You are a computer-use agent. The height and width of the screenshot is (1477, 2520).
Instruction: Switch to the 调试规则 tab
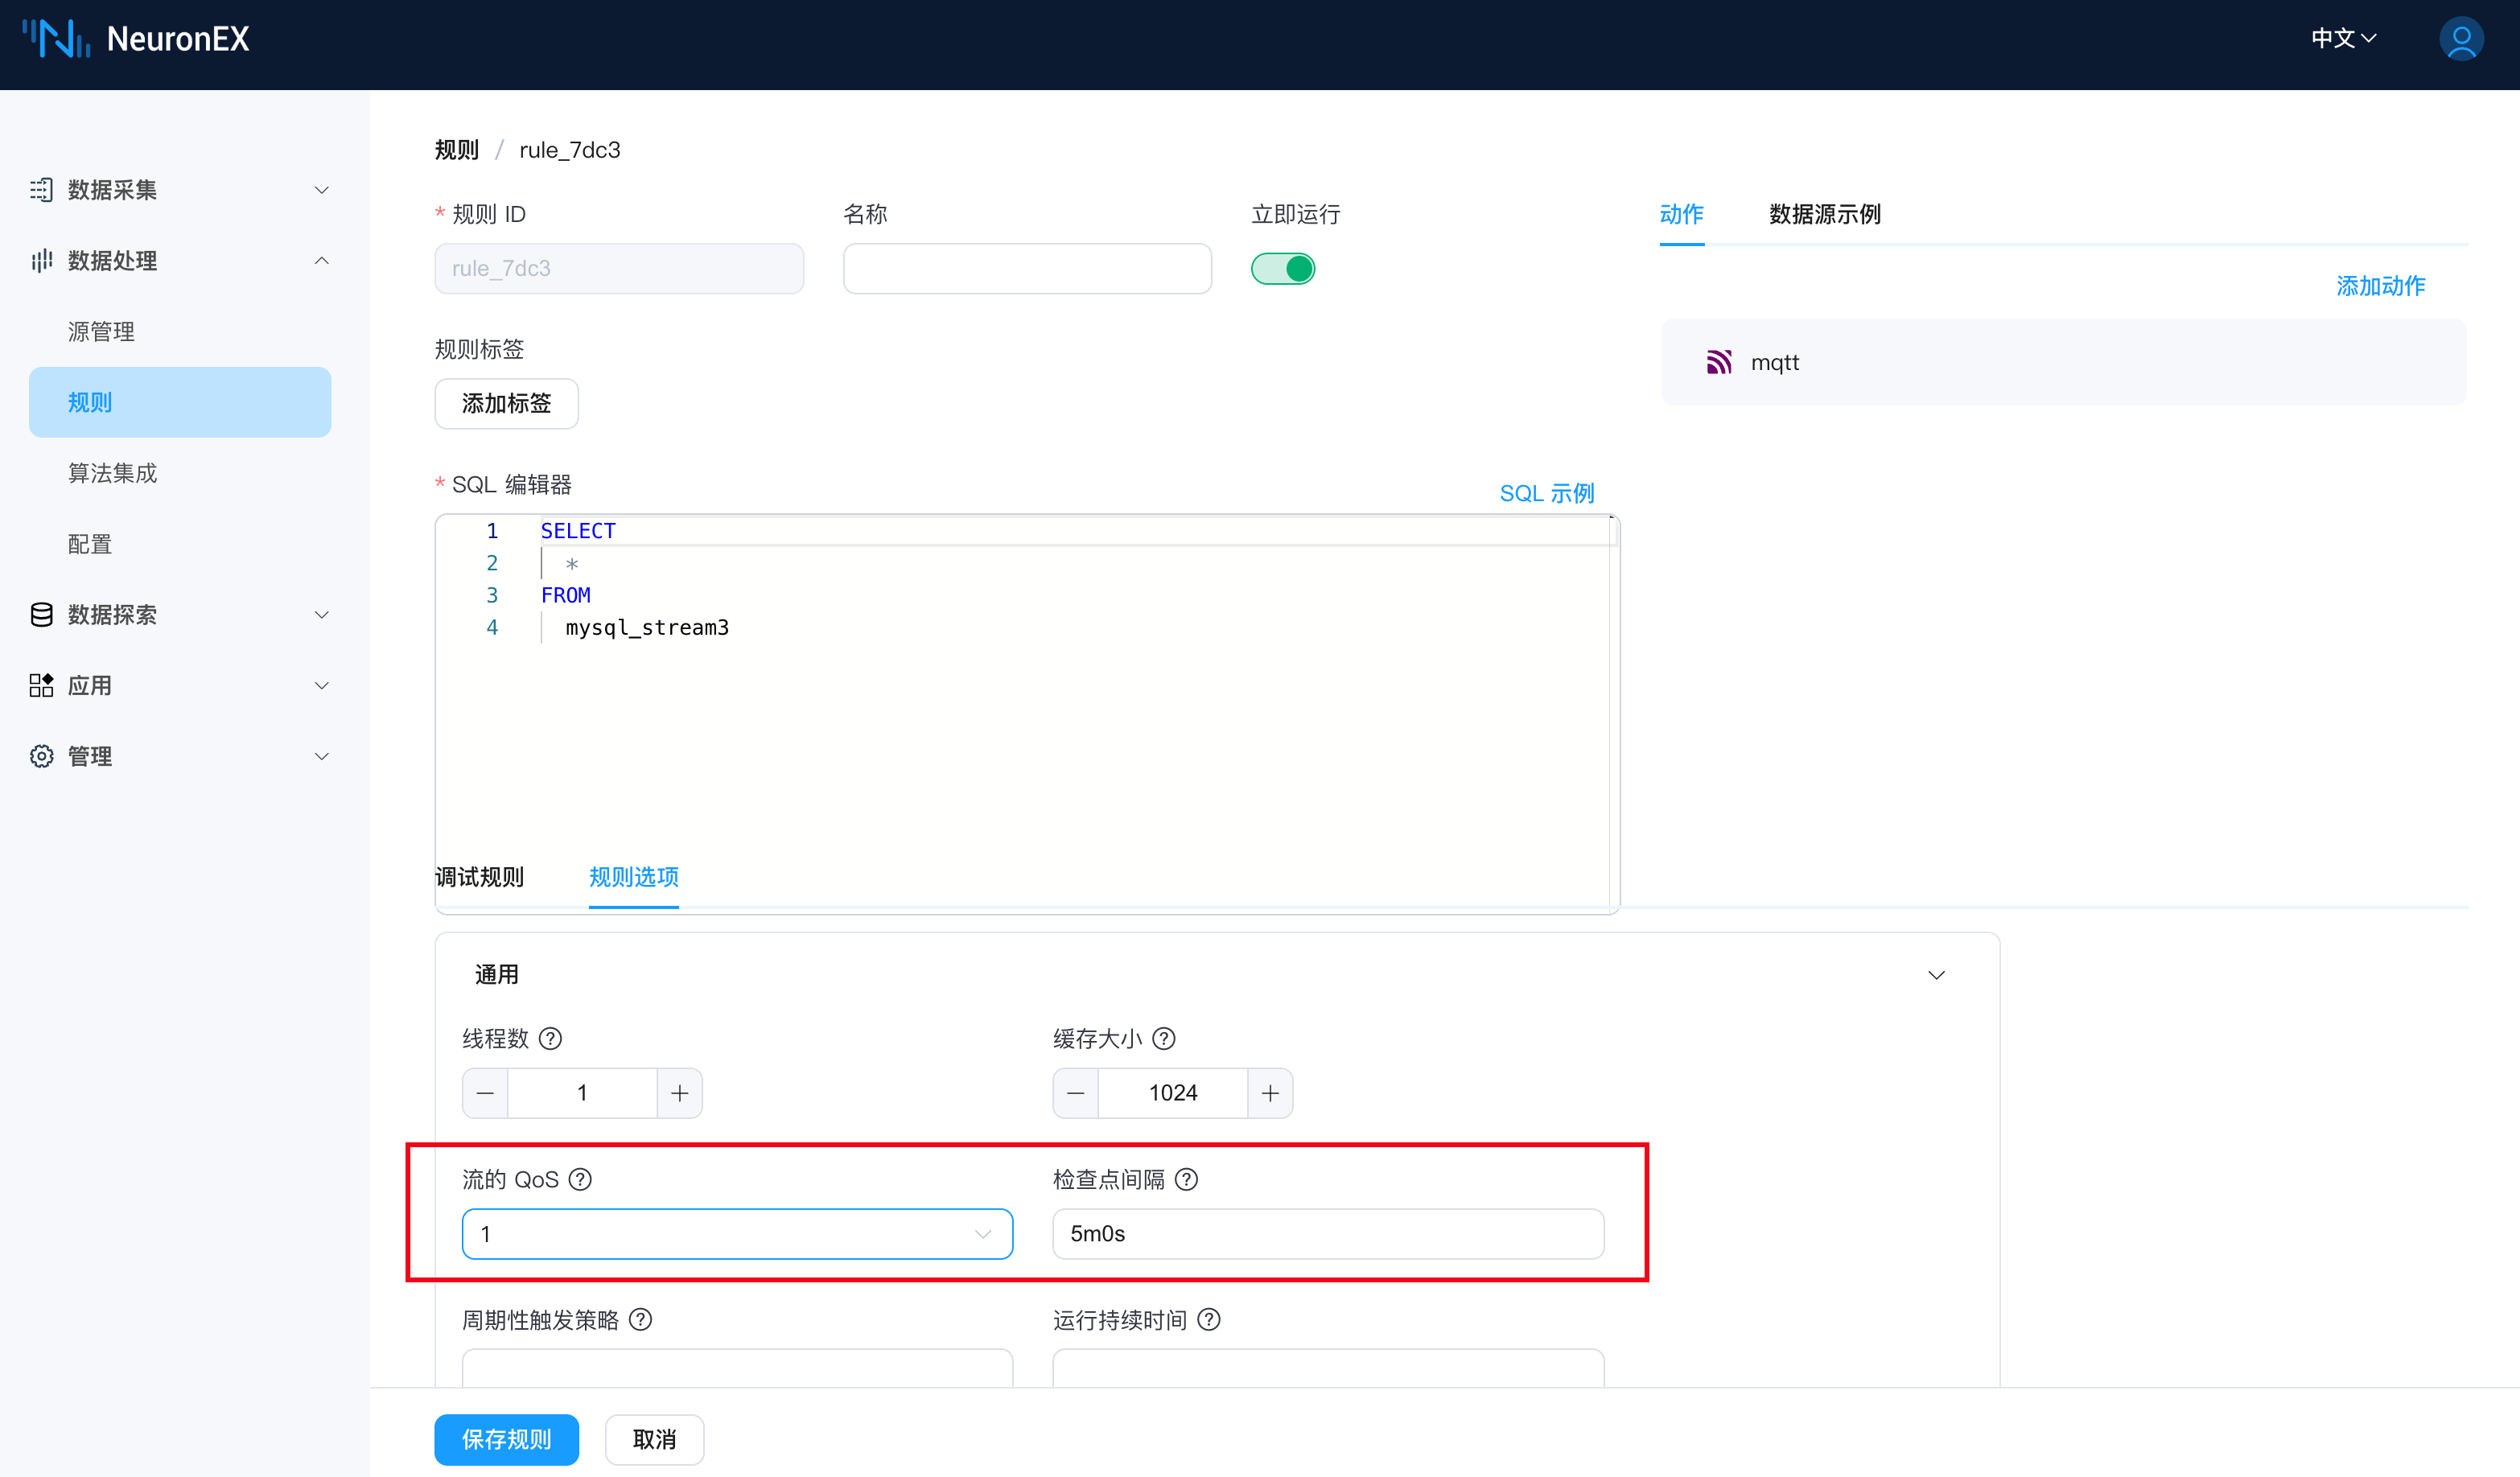point(480,877)
